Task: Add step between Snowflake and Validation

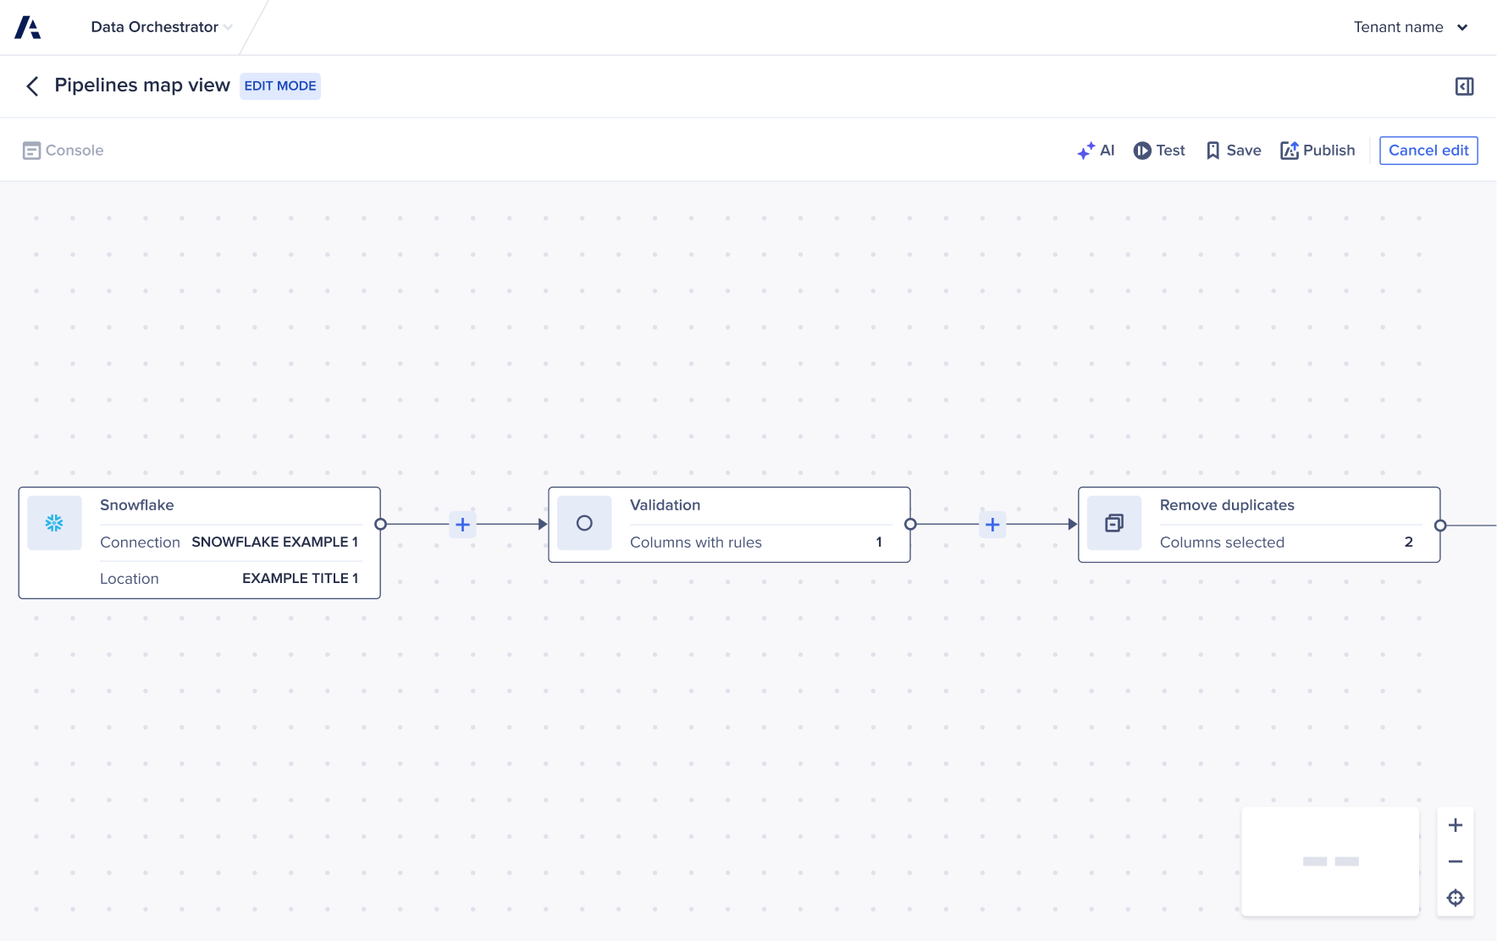Action: 462,525
